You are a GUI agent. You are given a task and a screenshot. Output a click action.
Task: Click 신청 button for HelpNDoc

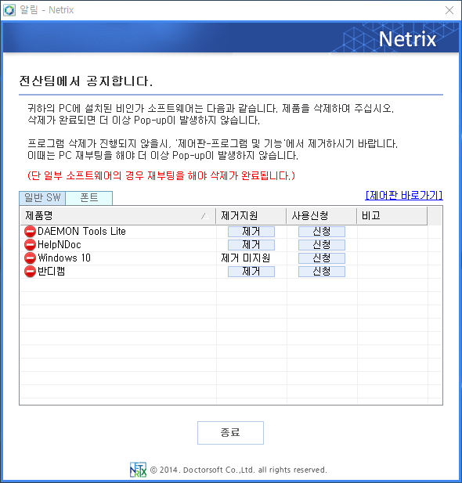322,245
